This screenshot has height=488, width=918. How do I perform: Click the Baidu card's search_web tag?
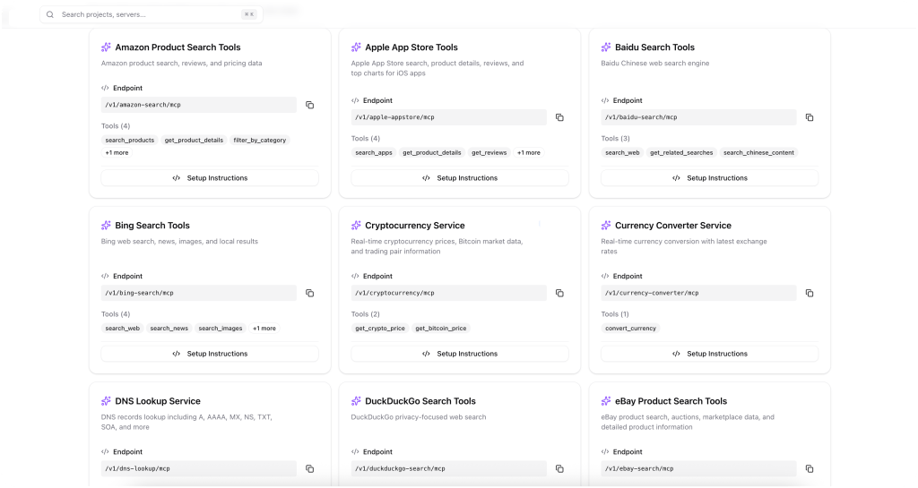coord(622,153)
